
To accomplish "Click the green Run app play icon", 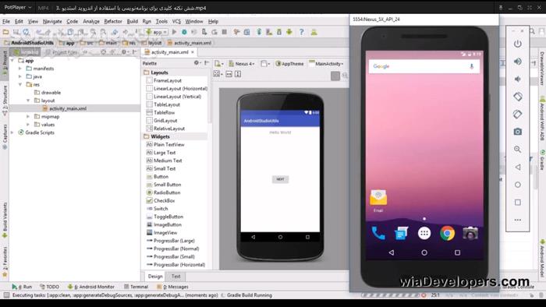I will [x=175, y=32].
